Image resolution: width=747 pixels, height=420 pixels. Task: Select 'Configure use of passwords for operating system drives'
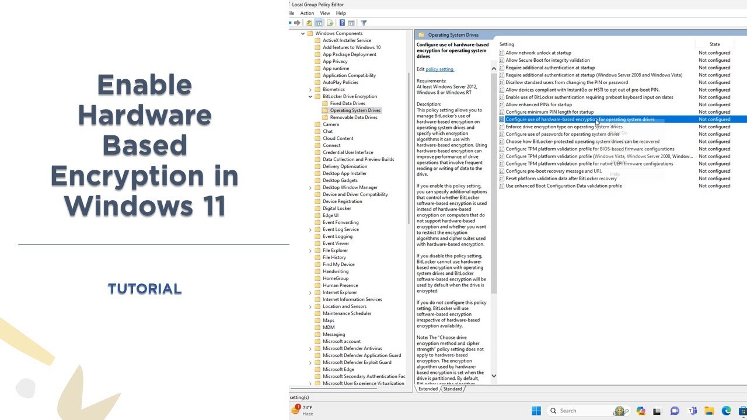click(x=563, y=134)
